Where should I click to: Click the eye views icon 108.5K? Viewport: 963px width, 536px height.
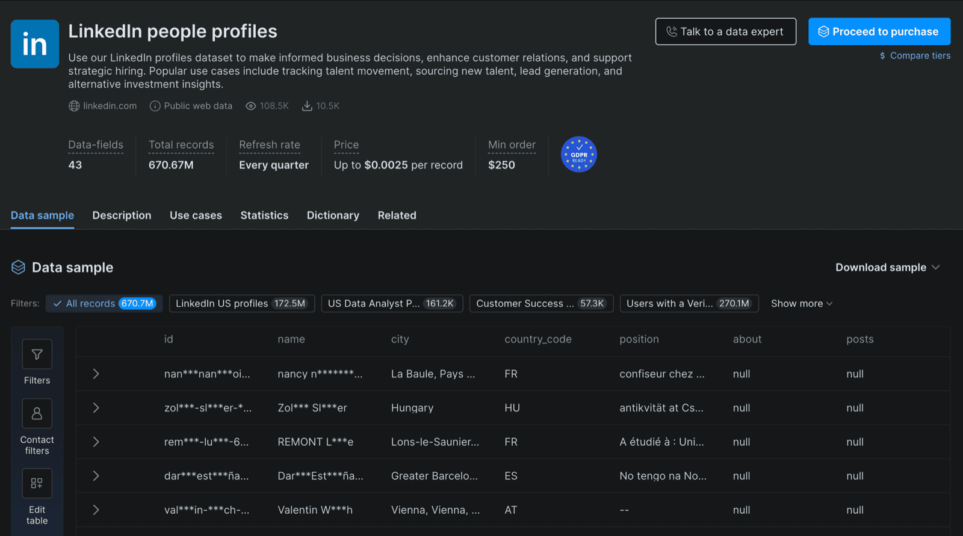tap(251, 106)
